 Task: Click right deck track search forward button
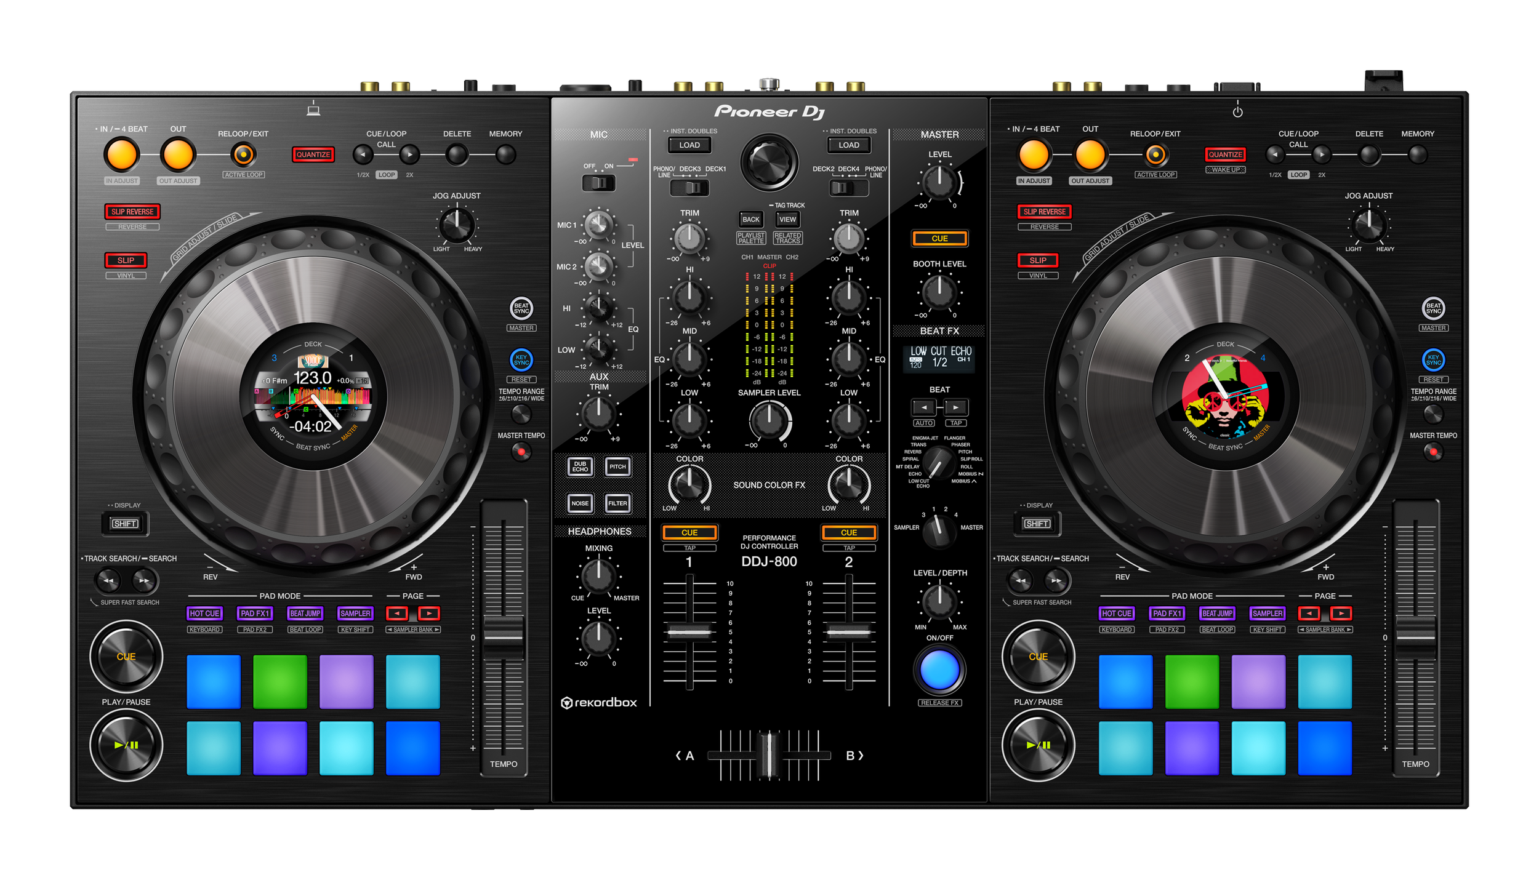[x=1056, y=580]
